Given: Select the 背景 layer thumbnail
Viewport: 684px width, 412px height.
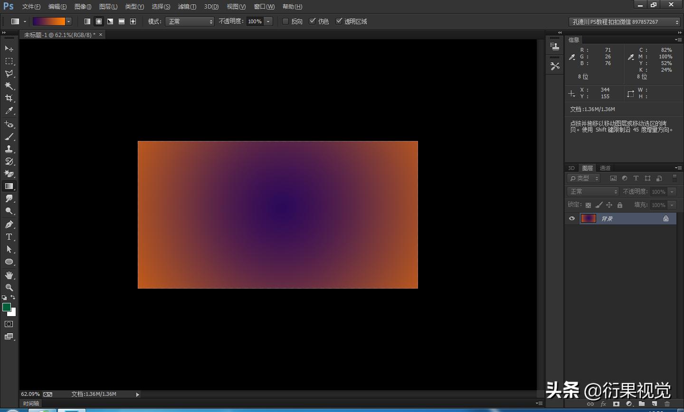Looking at the screenshot, I should (x=589, y=218).
